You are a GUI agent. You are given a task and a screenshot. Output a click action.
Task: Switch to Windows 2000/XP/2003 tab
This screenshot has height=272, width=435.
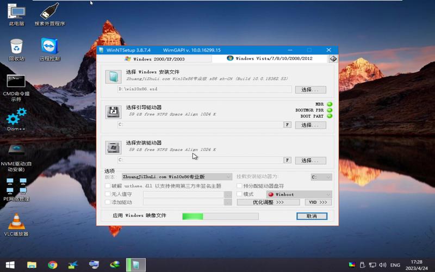[x=155, y=59]
